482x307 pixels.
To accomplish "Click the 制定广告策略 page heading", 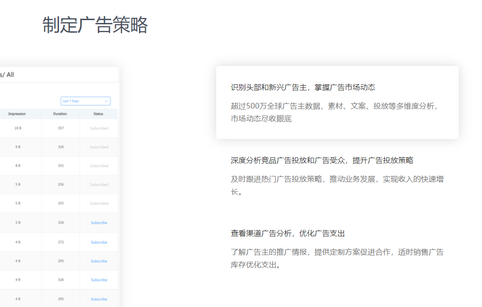I will coord(95,25).
